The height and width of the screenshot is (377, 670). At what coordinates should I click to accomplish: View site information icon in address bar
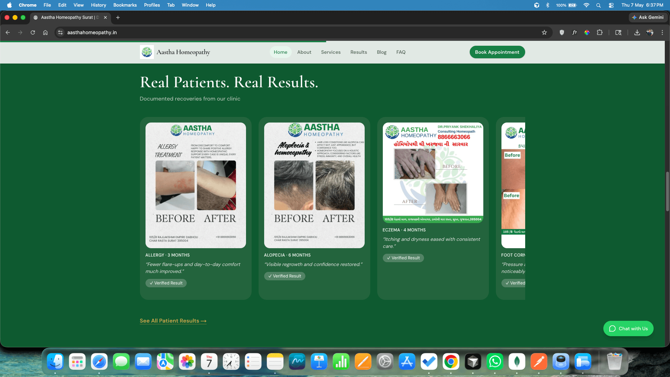point(60,32)
